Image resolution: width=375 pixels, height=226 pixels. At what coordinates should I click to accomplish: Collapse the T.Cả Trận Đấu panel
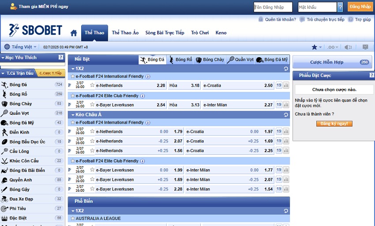click(3, 73)
